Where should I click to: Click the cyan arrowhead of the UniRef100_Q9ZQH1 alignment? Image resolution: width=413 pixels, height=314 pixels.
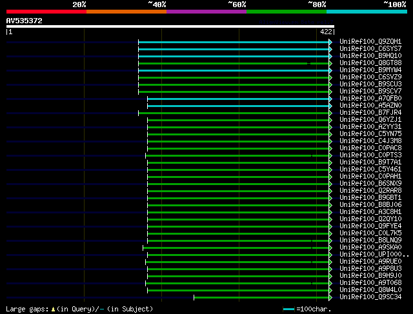click(330, 42)
